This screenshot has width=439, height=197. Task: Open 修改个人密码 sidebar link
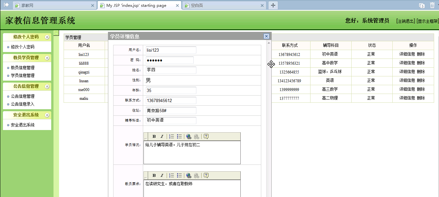click(23, 47)
